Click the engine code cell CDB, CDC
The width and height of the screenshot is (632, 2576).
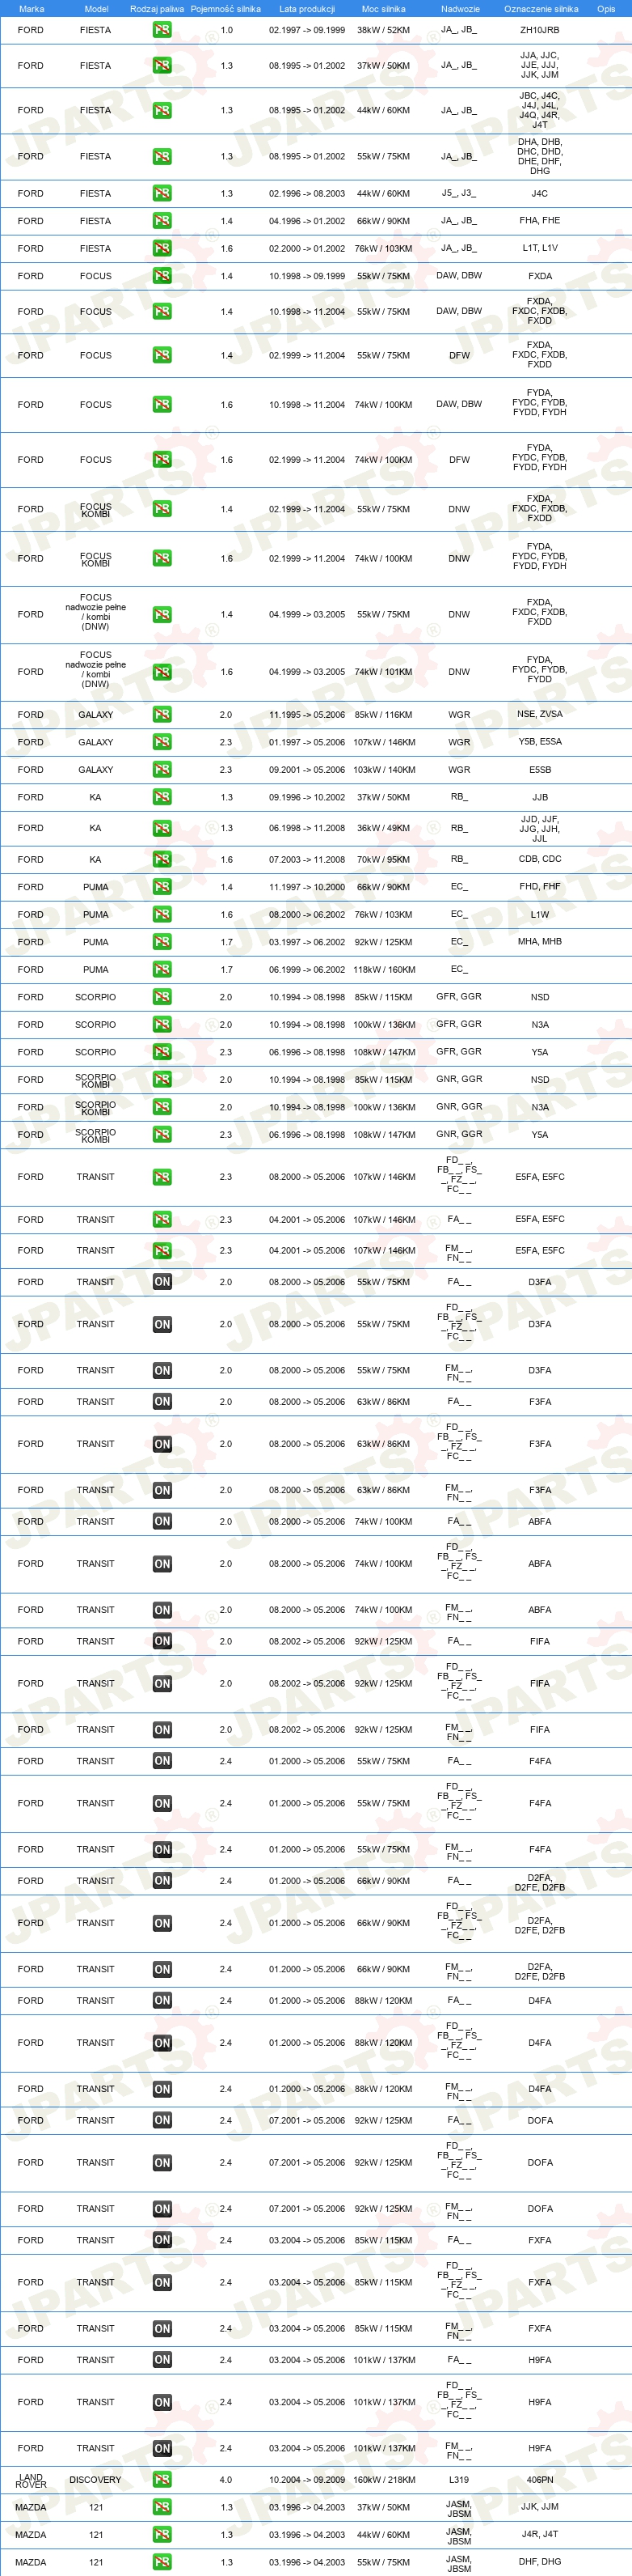click(539, 859)
